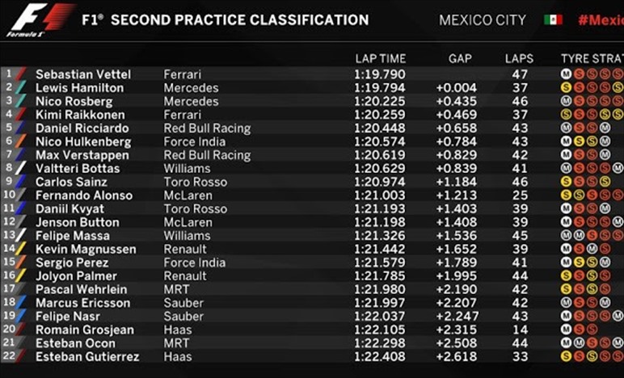Open the TYRE STRAT column header
This screenshot has height=378, width=624.
click(x=592, y=59)
